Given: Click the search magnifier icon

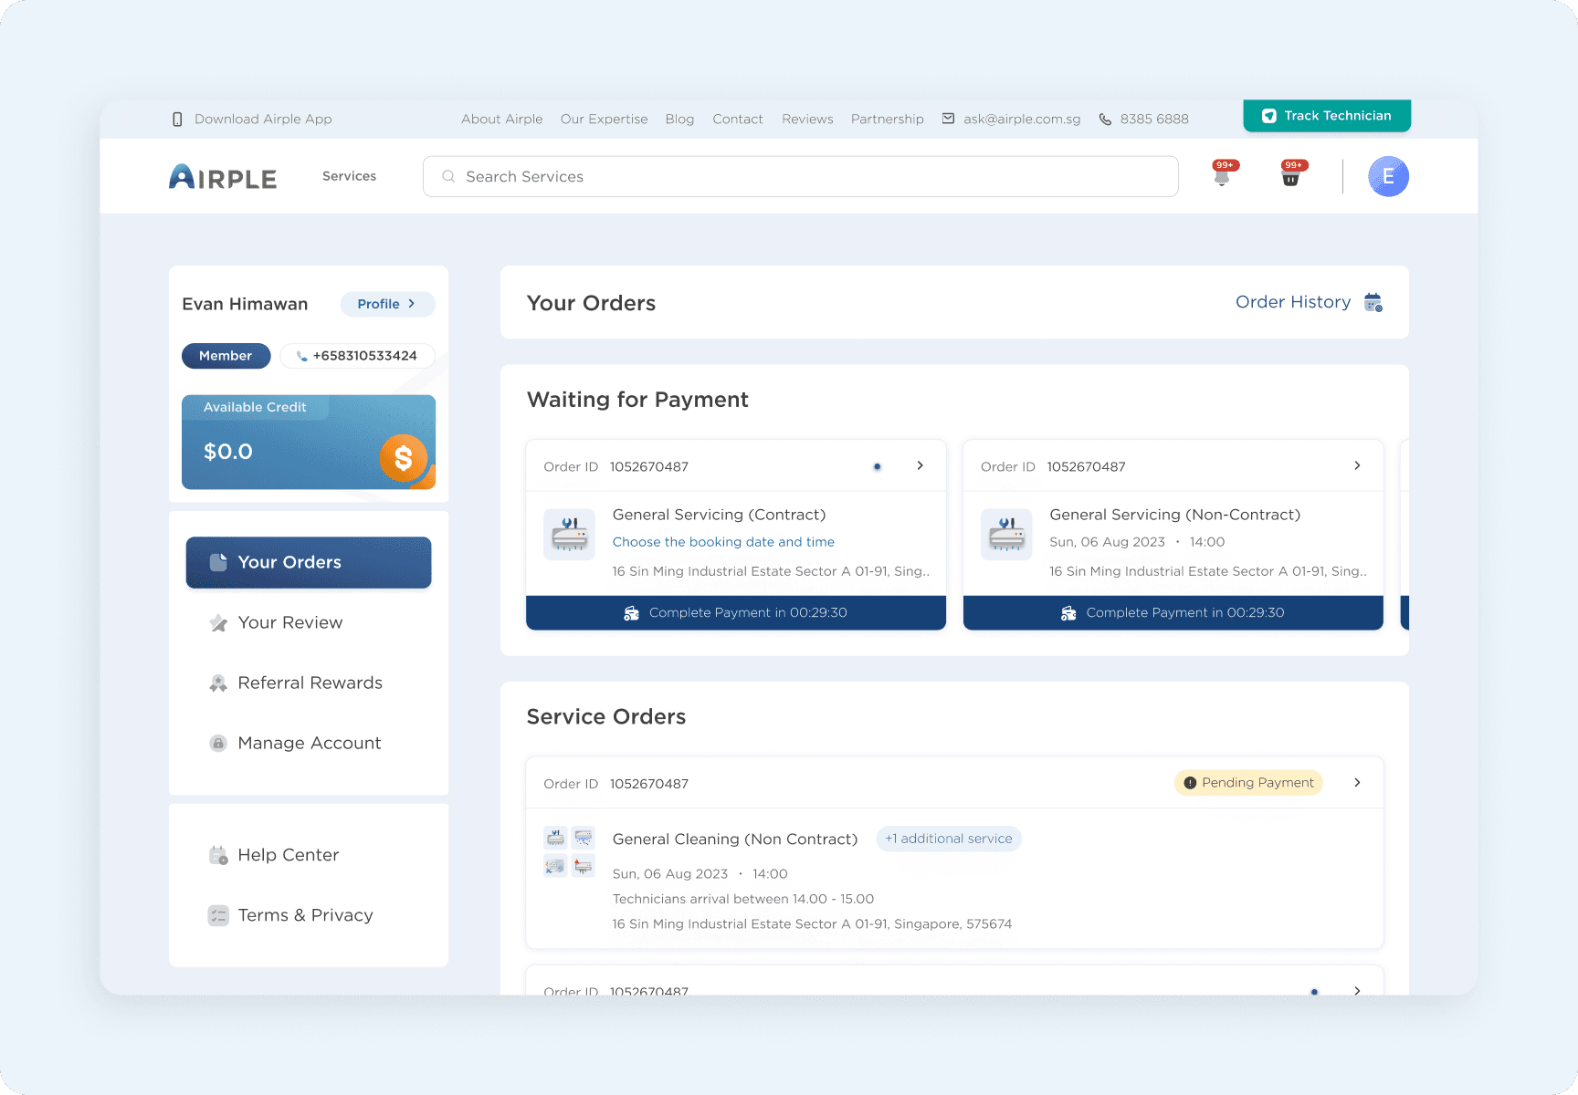Looking at the screenshot, I should (x=448, y=176).
